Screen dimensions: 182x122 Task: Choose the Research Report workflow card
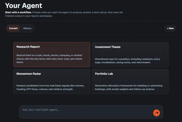click(x=52, y=55)
